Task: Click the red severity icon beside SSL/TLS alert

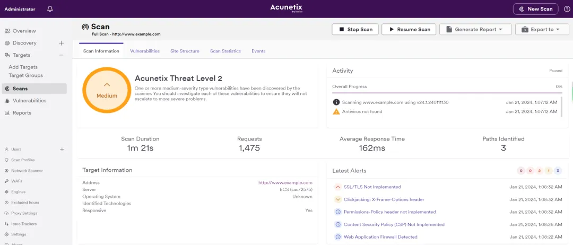Action: [x=337, y=187]
